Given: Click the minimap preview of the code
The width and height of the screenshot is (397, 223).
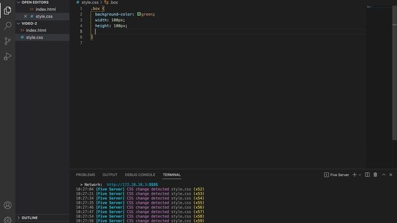Looking at the screenshot, I should (x=369, y=7).
